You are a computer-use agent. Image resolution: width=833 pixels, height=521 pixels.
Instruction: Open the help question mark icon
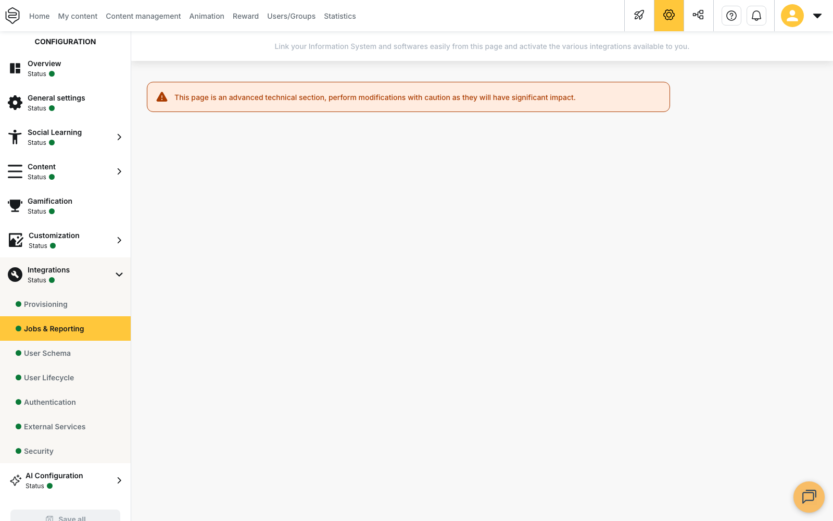pos(731,16)
